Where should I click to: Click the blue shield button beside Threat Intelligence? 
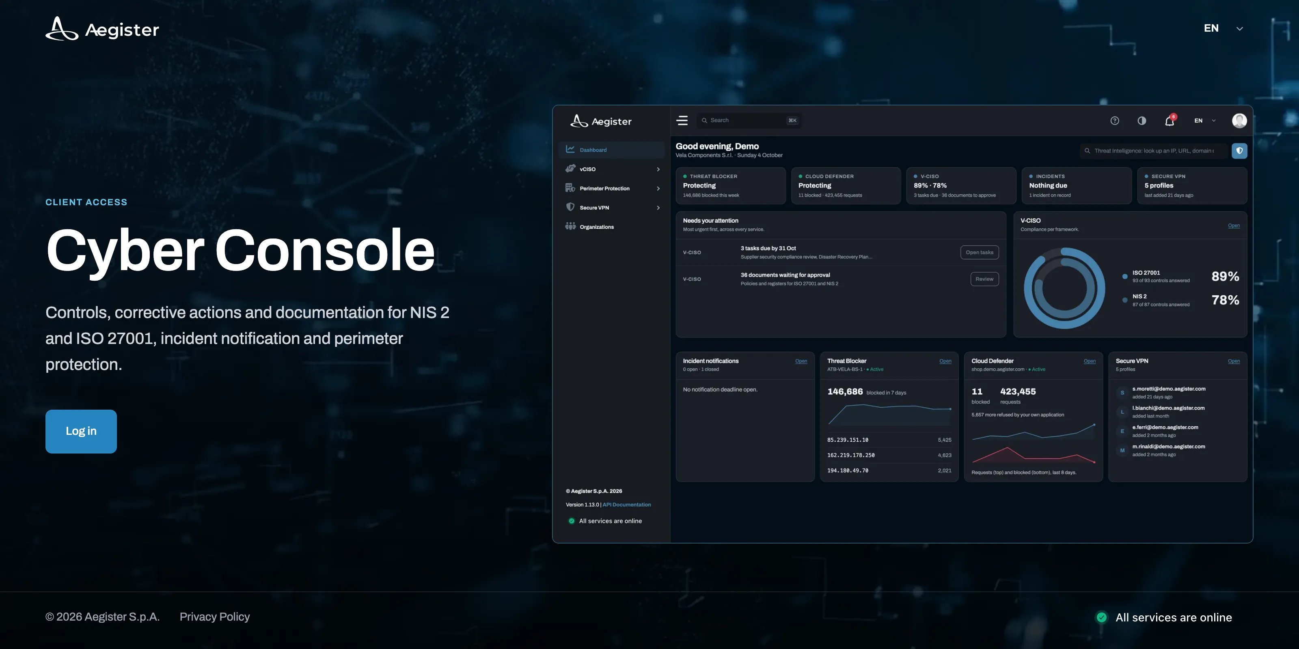(x=1239, y=150)
